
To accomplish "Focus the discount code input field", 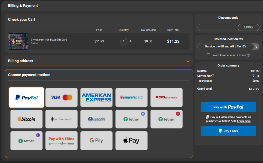I will coord(218,27).
